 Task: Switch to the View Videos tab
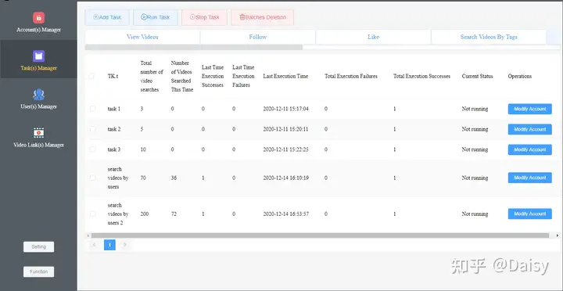(142, 37)
